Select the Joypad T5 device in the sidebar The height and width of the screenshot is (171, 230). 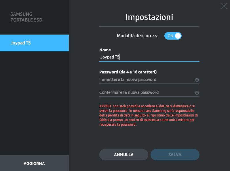[x=34, y=43]
